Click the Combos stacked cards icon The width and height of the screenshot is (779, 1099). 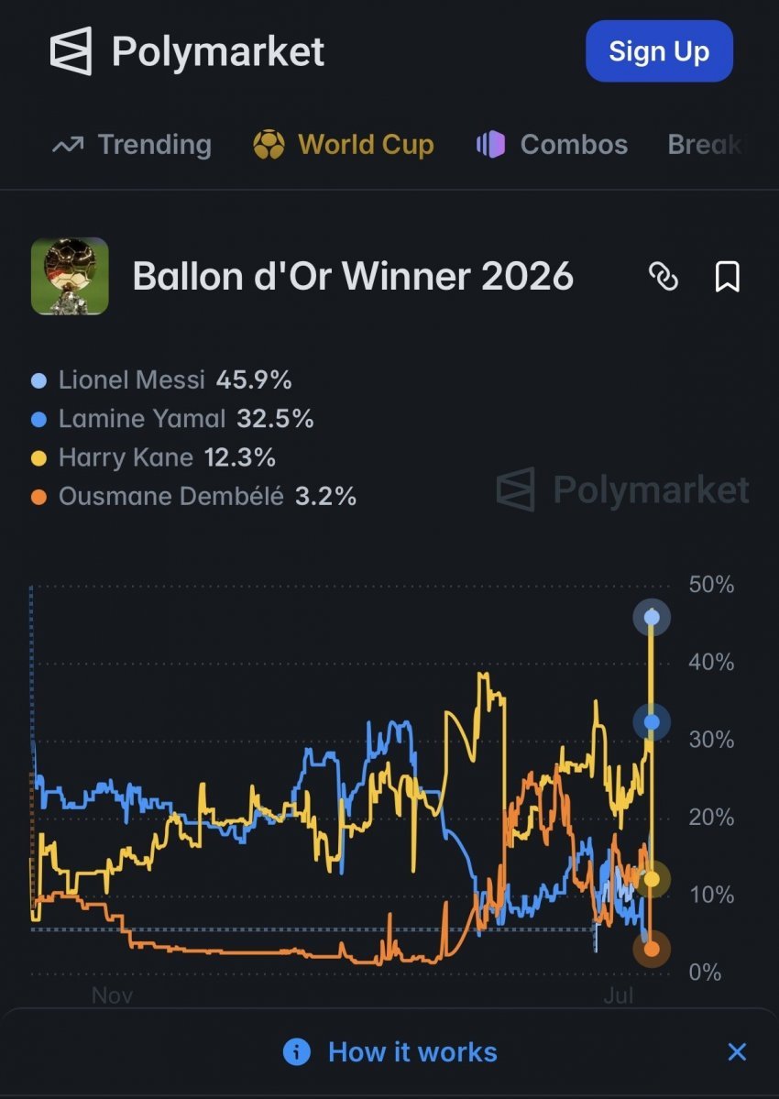coord(490,145)
